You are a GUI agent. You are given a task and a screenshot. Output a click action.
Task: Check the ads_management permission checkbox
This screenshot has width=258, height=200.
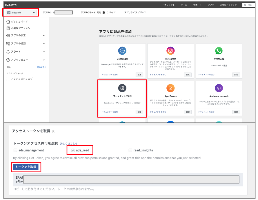coord(15,150)
